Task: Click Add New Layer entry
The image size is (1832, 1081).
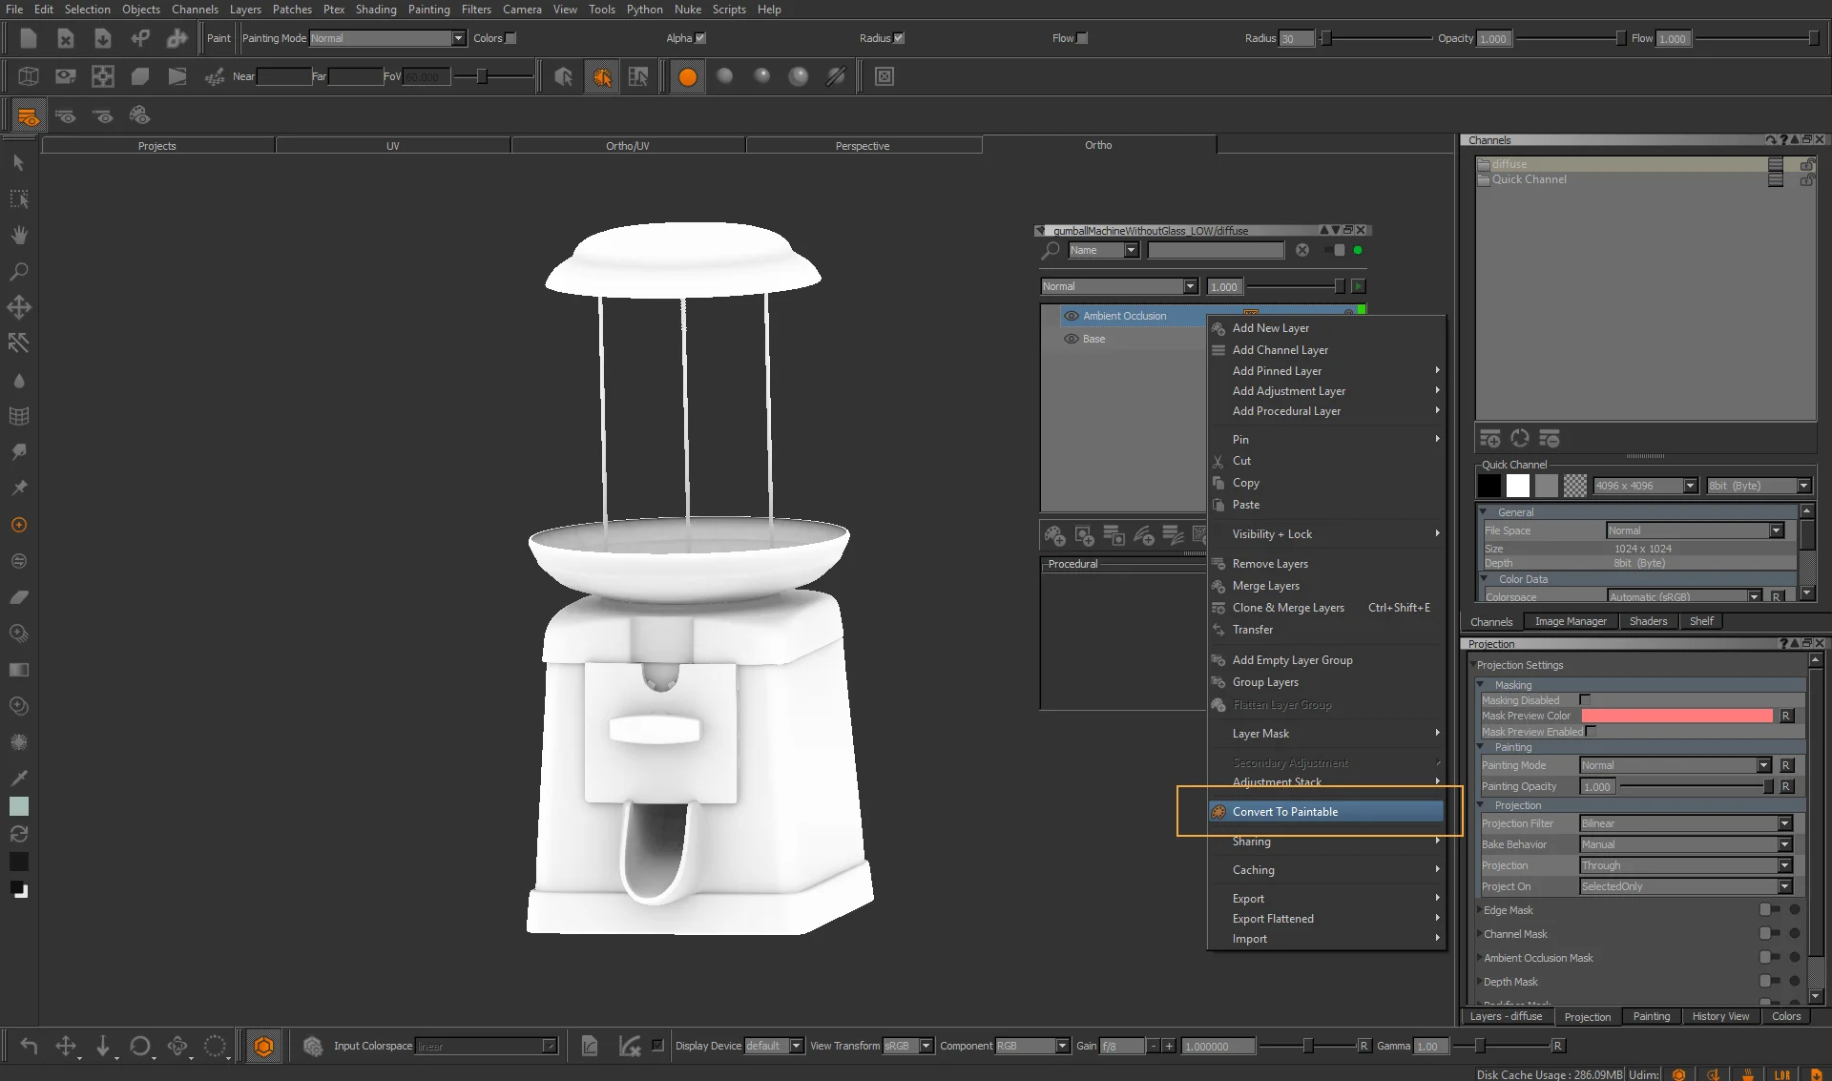Action: (x=1270, y=328)
